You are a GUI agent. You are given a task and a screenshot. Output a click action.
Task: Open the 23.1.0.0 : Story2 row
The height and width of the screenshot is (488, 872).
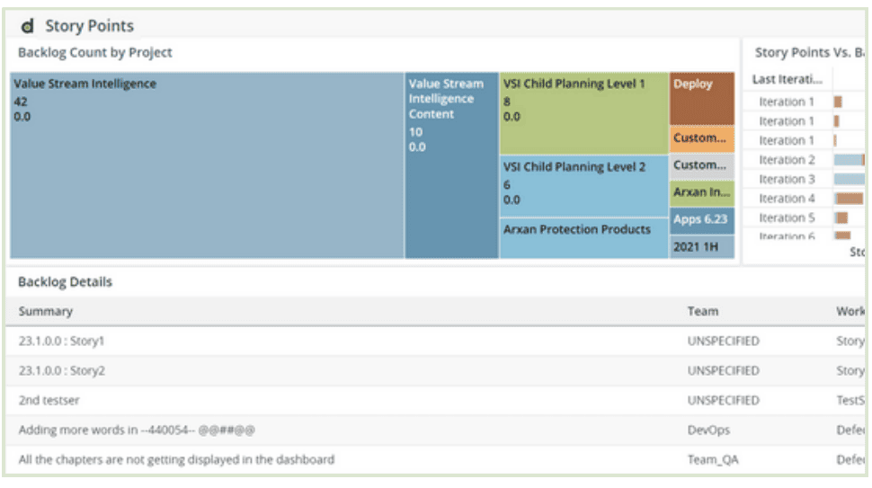coord(435,371)
